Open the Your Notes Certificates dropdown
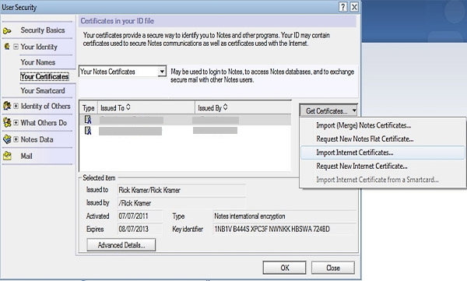467x281 pixels. tap(162, 72)
